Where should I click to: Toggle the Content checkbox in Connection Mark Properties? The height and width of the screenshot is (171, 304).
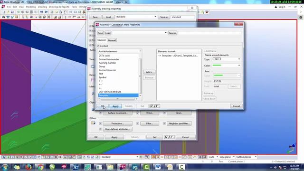(x=98, y=46)
